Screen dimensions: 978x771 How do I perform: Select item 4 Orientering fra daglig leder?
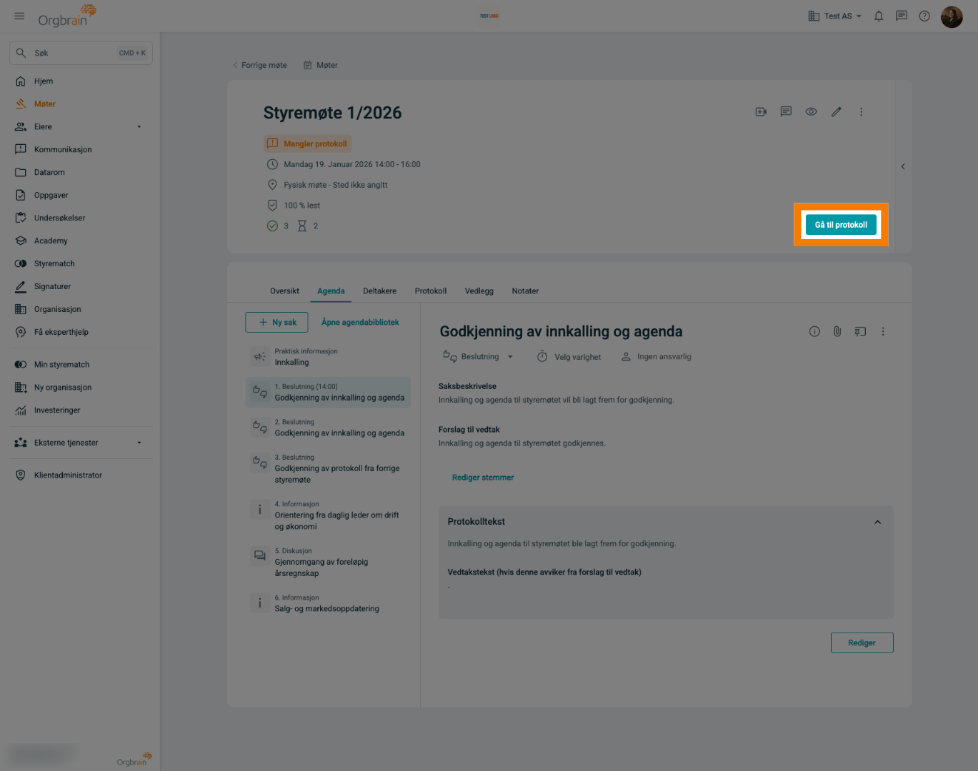coord(328,515)
